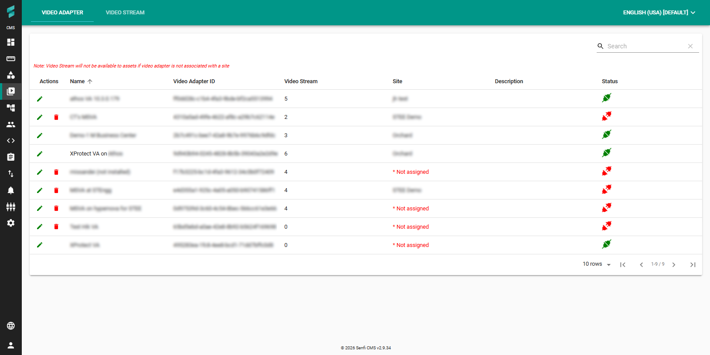The image size is (710, 355).
Task: Select the Video Adapter tab
Action: click(x=62, y=13)
